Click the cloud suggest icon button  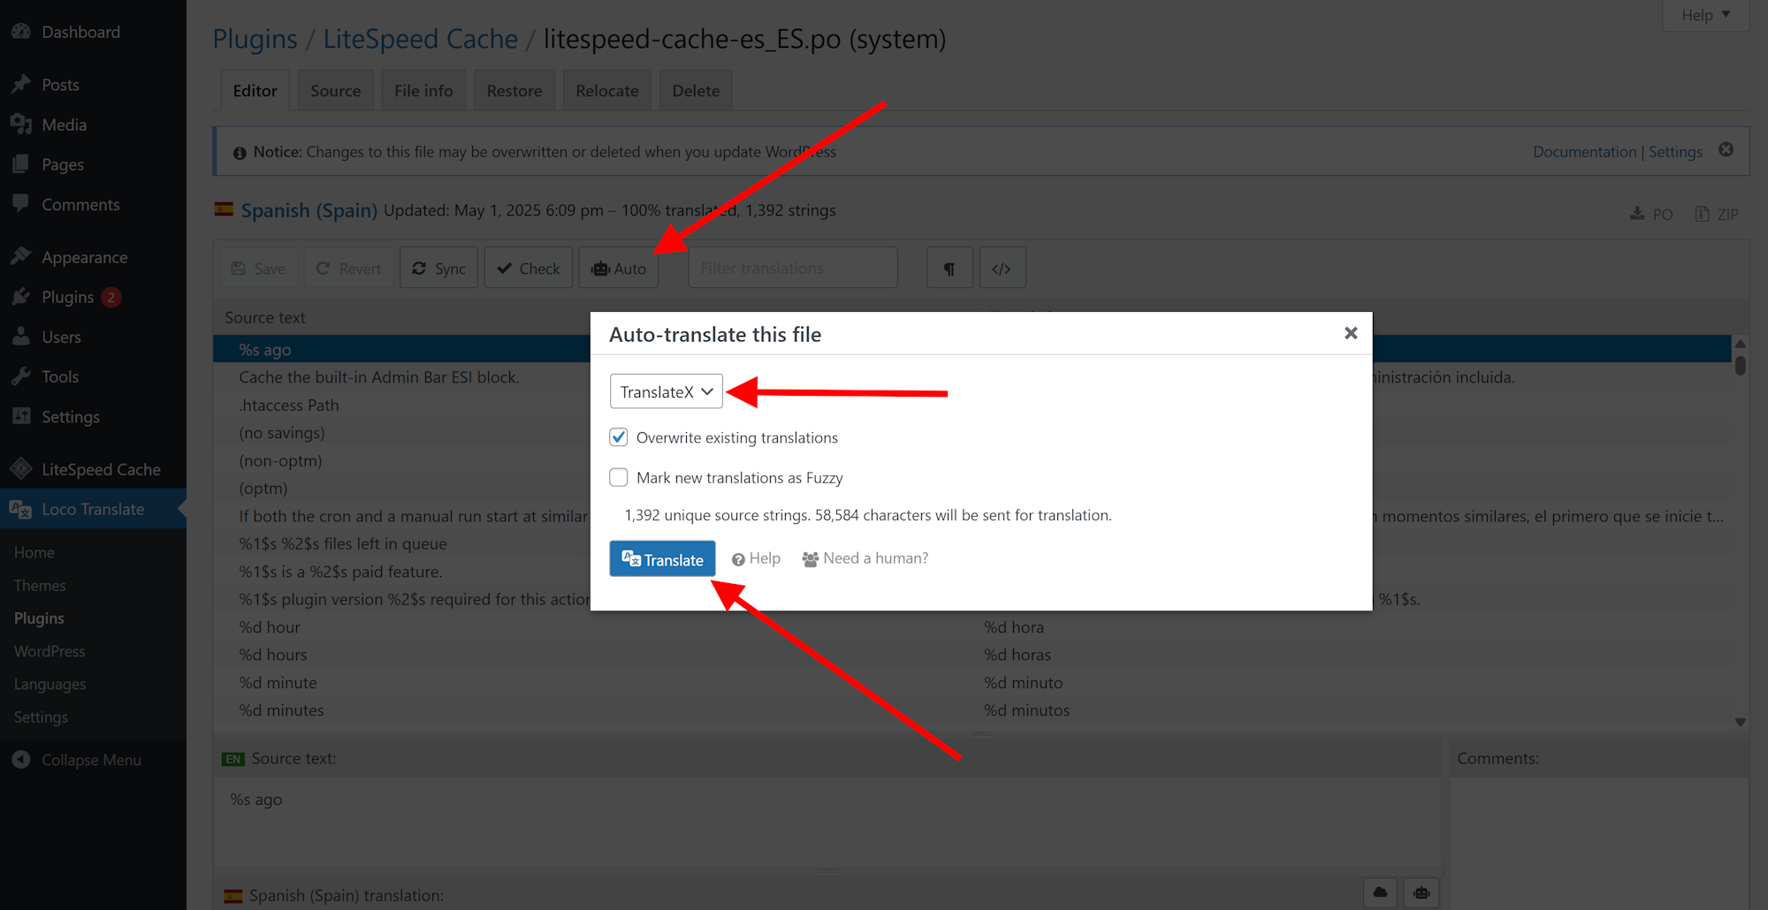click(1380, 893)
